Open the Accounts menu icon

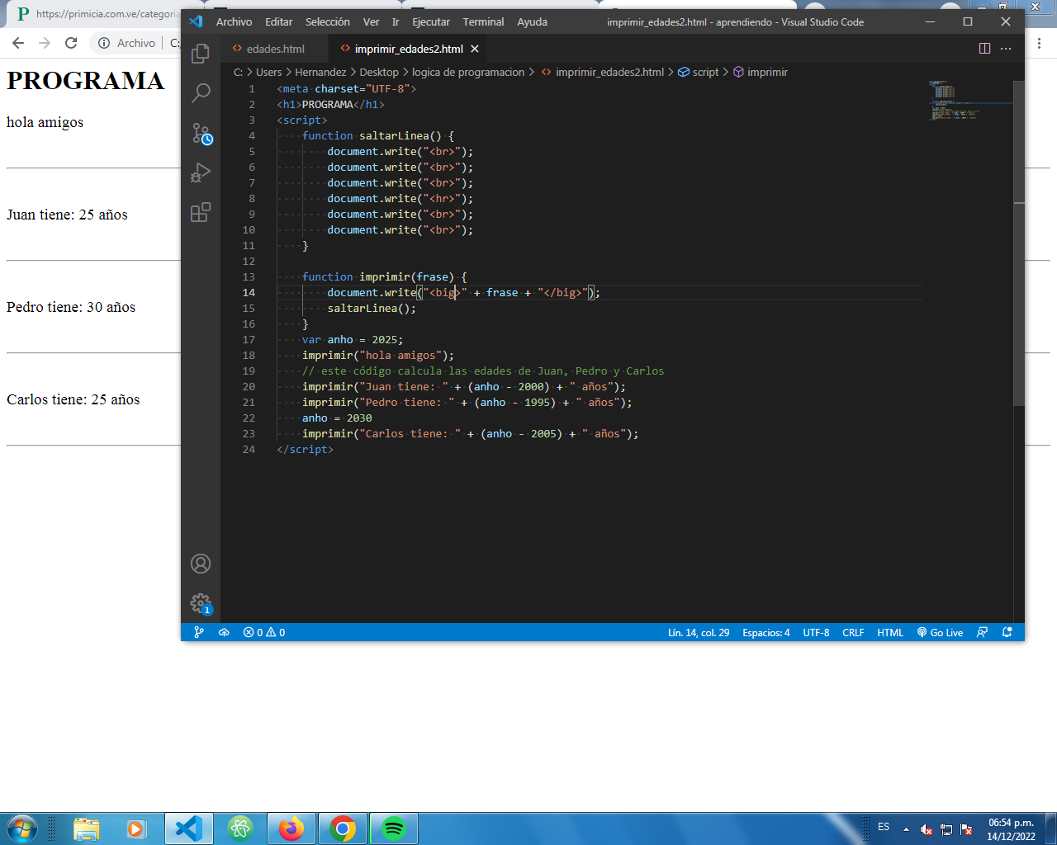(x=201, y=564)
